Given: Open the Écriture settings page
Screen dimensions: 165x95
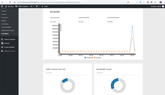Looking at the screenshot, I should pos(4,11).
